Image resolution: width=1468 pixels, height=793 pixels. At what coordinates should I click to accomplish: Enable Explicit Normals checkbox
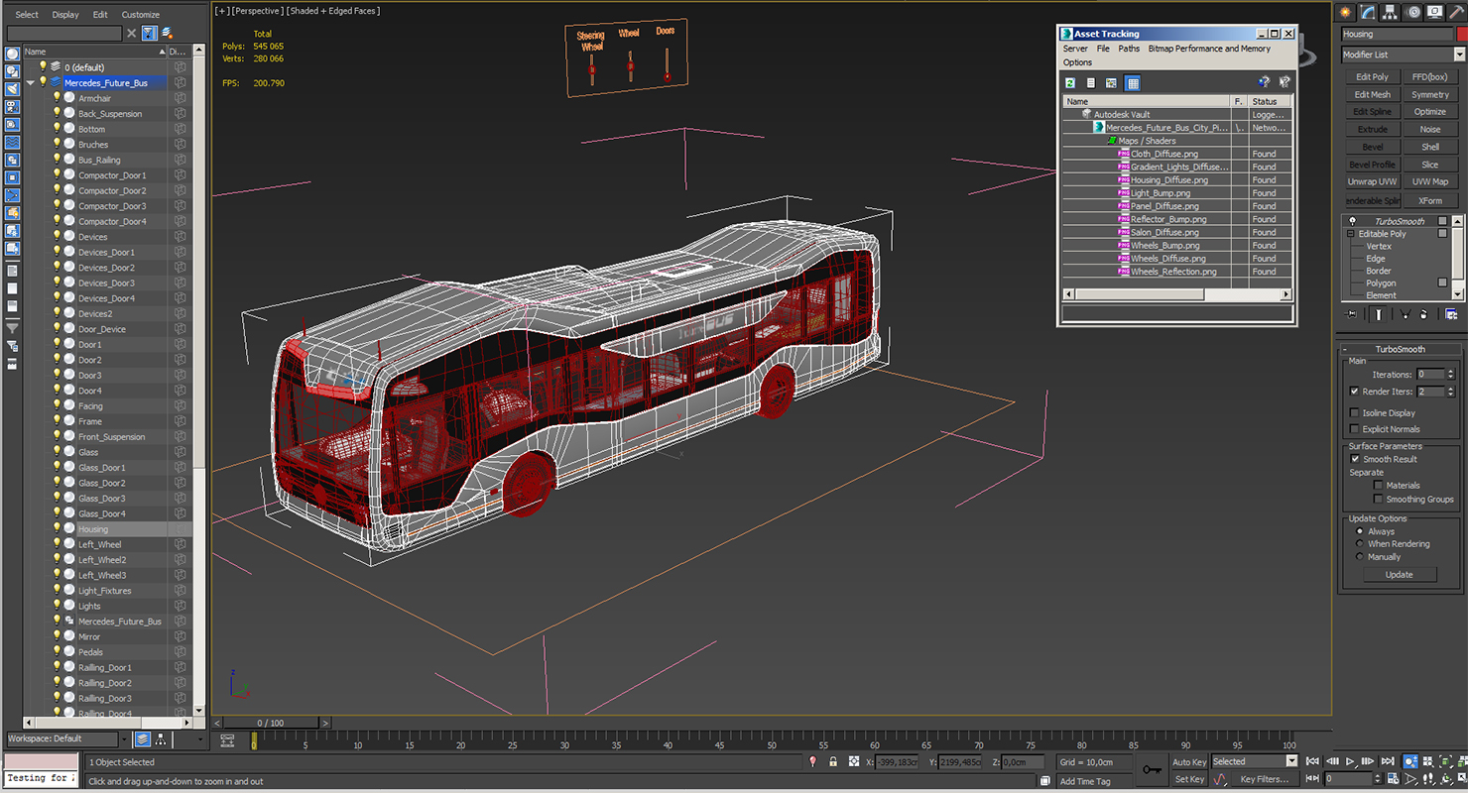(x=1355, y=429)
